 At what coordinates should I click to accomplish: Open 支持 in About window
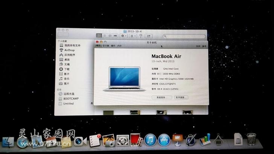pos(198,46)
